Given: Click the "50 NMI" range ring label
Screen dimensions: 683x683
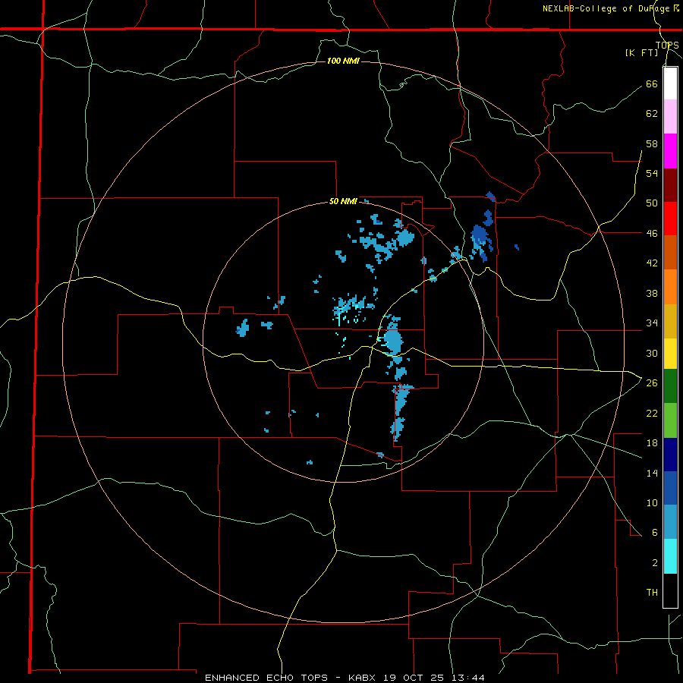Looking at the screenshot, I should pyautogui.click(x=343, y=201).
